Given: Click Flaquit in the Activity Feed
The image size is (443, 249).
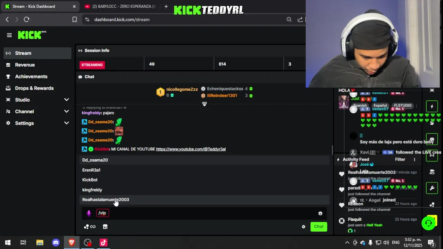Looking at the screenshot, I should click(355, 219).
